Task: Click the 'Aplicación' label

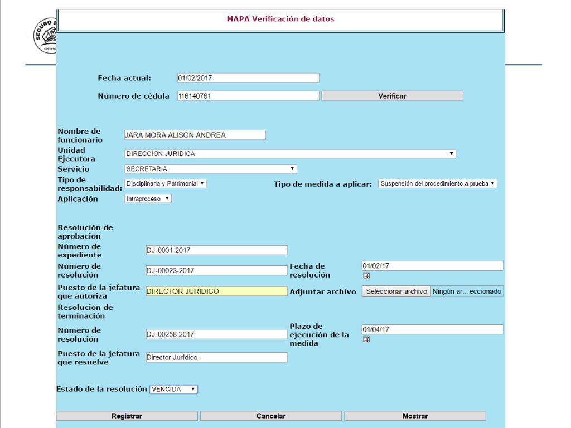Action: coord(78,199)
